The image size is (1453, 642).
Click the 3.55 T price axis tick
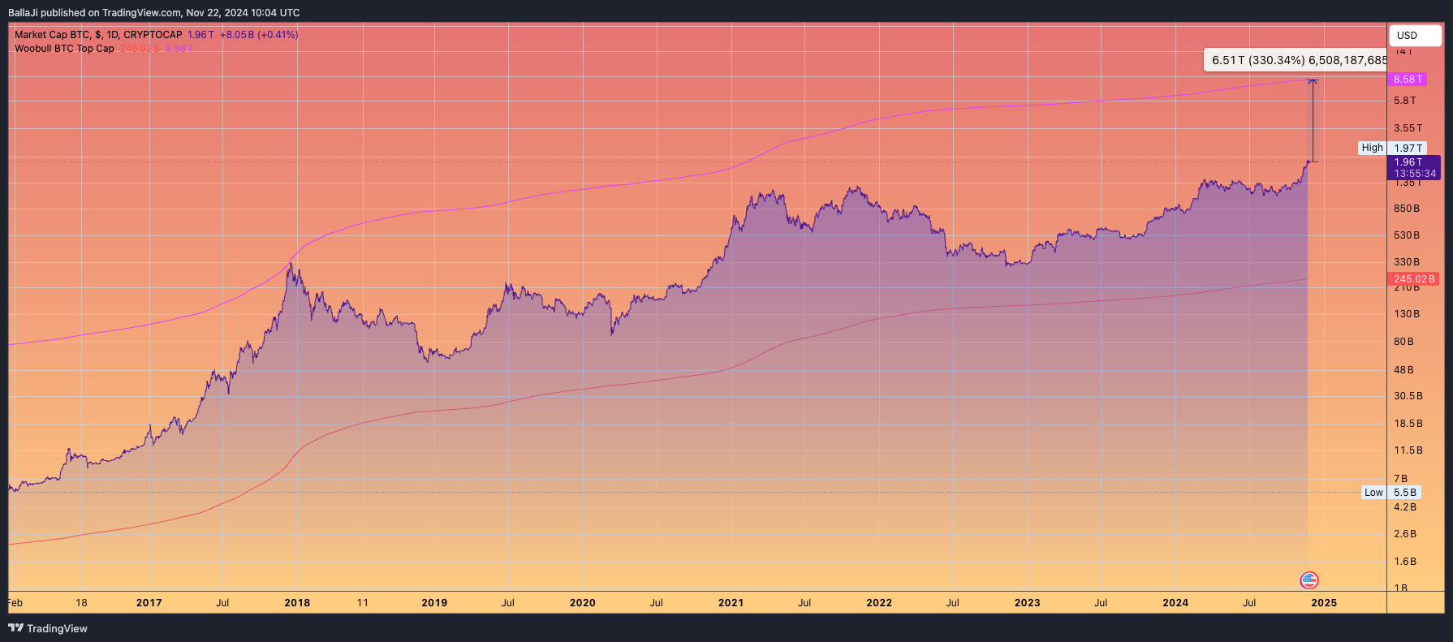coord(1408,128)
